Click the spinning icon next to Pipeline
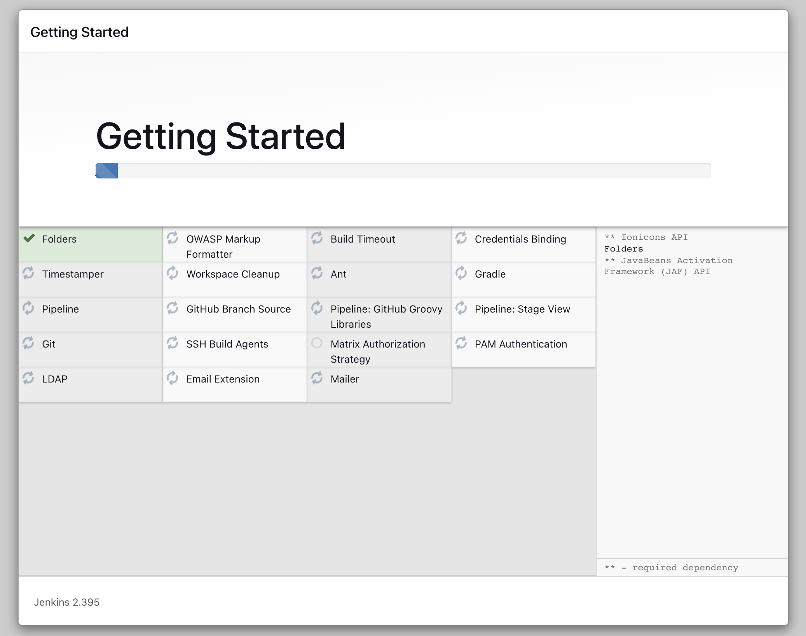This screenshot has height=636, width=806. (x=28, y=308)
